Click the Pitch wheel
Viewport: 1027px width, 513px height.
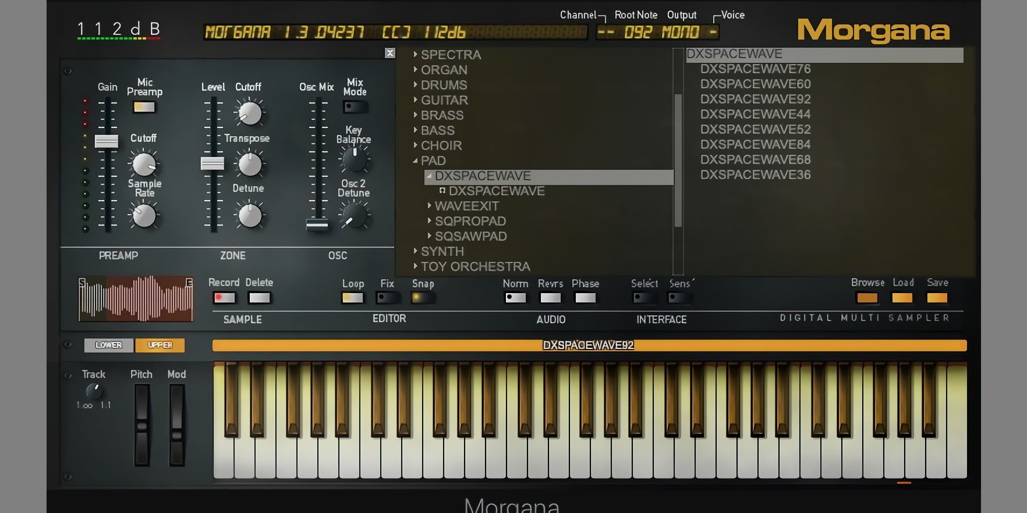tap(142, 425)
